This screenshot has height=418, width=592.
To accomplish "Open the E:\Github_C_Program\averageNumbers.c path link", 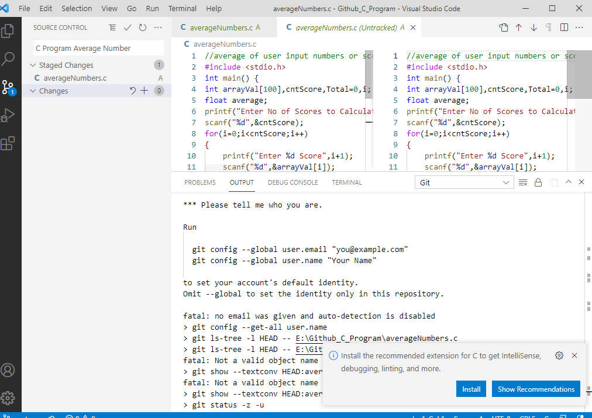I will coord(376,338).
